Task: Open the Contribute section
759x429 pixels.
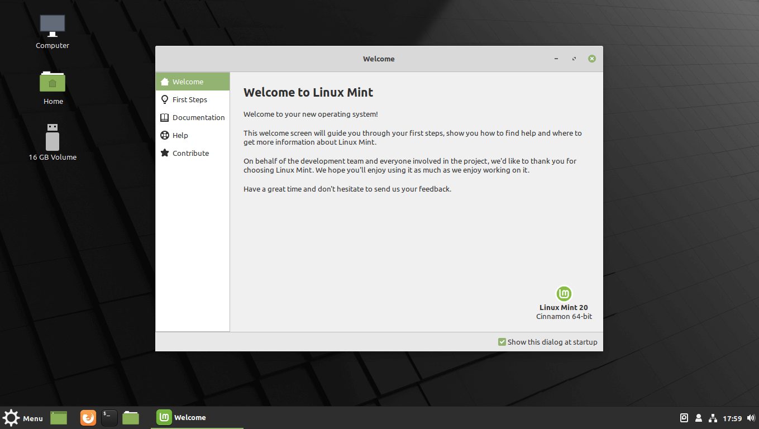Action: coord(193,153)
